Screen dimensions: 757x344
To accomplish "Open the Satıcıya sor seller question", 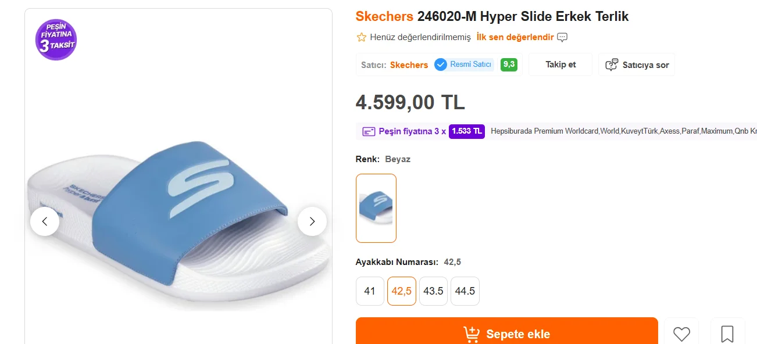I will point(637,64).
